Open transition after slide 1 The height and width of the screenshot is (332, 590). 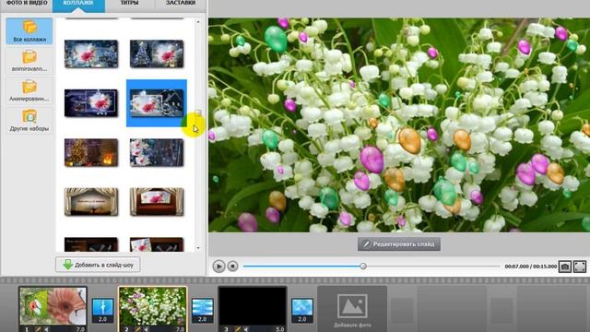[102, 311]
